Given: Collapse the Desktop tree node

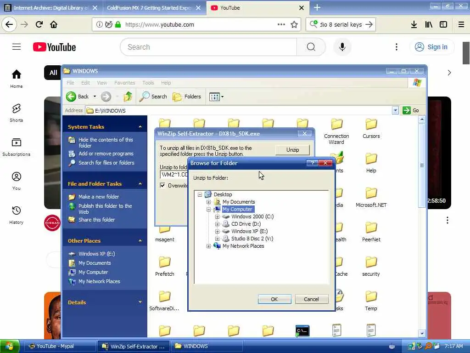Looking at the screenshot, I should (200, 194).
